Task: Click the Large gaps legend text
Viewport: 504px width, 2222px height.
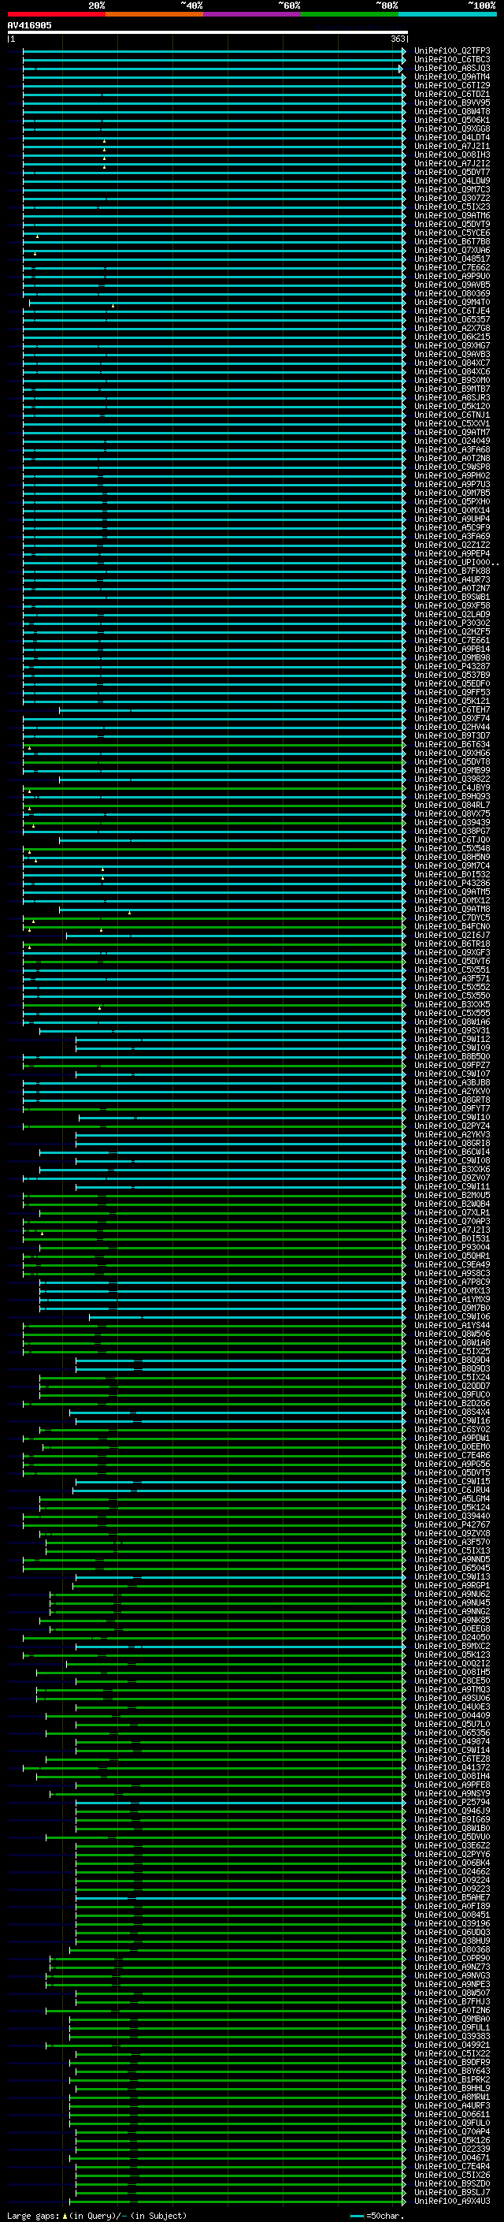Action: [97, 2215]
